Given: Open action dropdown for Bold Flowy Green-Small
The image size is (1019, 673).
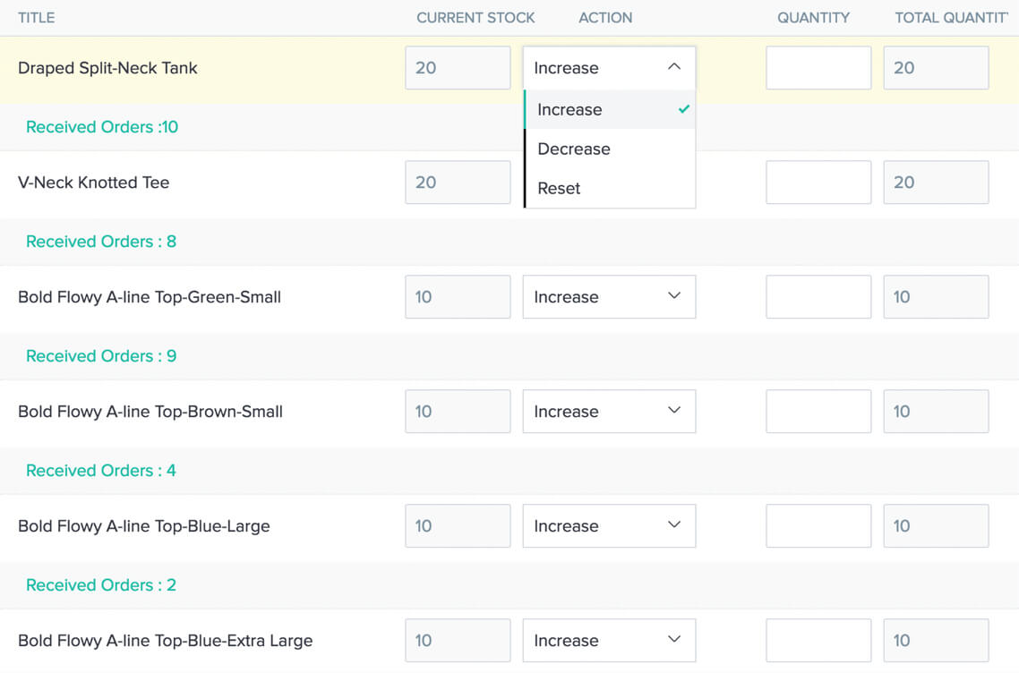Looking at the screenshot, I should coord(609,297).
